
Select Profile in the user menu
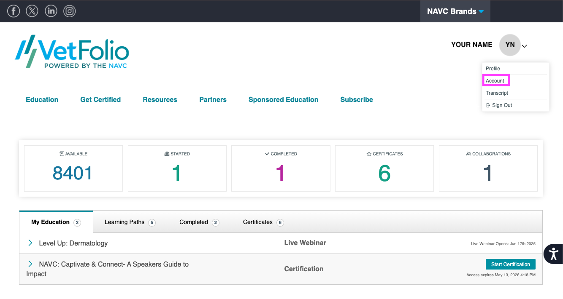click(493, 69)
